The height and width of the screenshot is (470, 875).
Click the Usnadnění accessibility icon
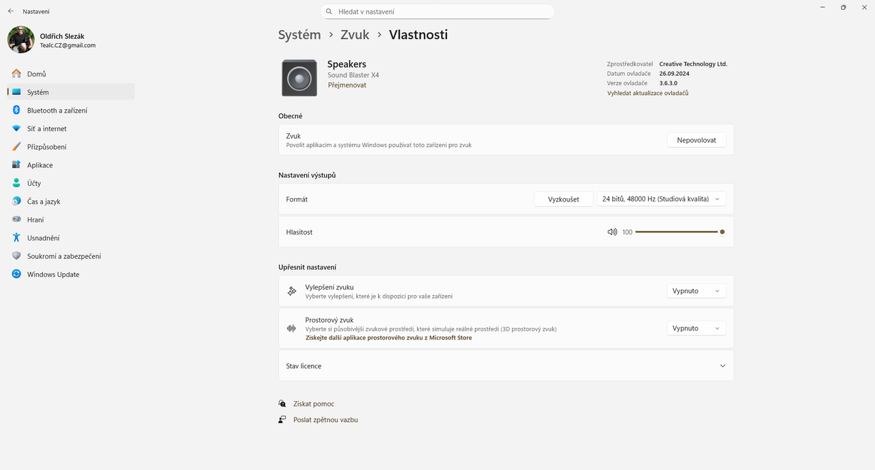[x=16, y=238]
